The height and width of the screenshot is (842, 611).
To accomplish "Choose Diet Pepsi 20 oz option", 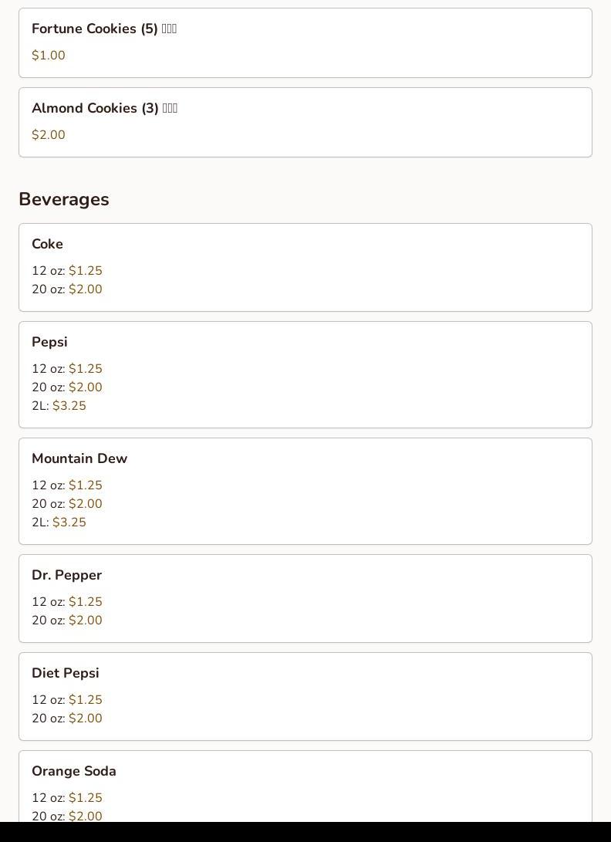I will coord(85,719).
